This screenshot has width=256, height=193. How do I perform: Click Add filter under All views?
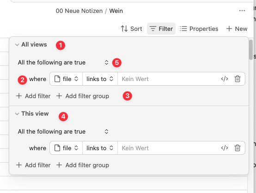33,96
